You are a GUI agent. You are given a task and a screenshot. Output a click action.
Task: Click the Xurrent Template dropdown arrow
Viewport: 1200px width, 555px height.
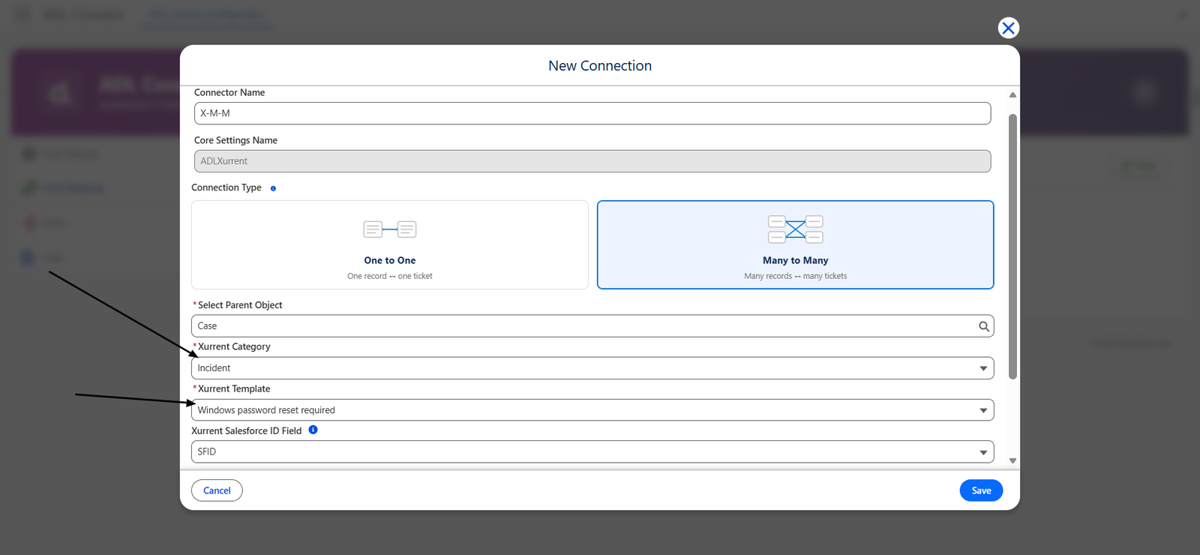coord(983,410)
